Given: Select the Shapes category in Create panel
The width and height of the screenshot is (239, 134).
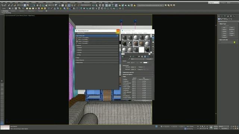Looking at the screenshot, I should point(221,19).
